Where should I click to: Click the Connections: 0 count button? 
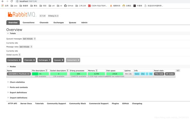click(x=14, y=60)
